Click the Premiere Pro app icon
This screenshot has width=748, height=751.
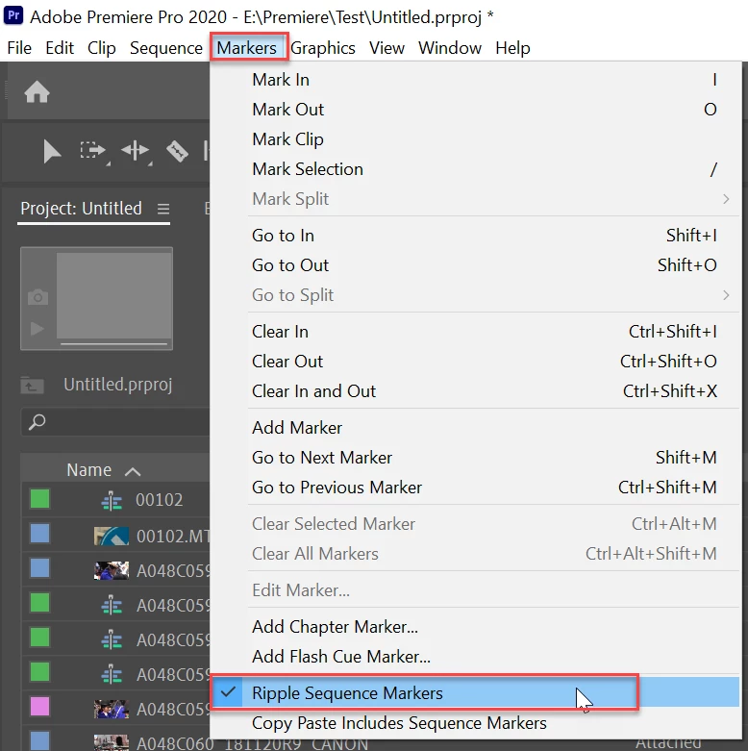pos(13,15)
